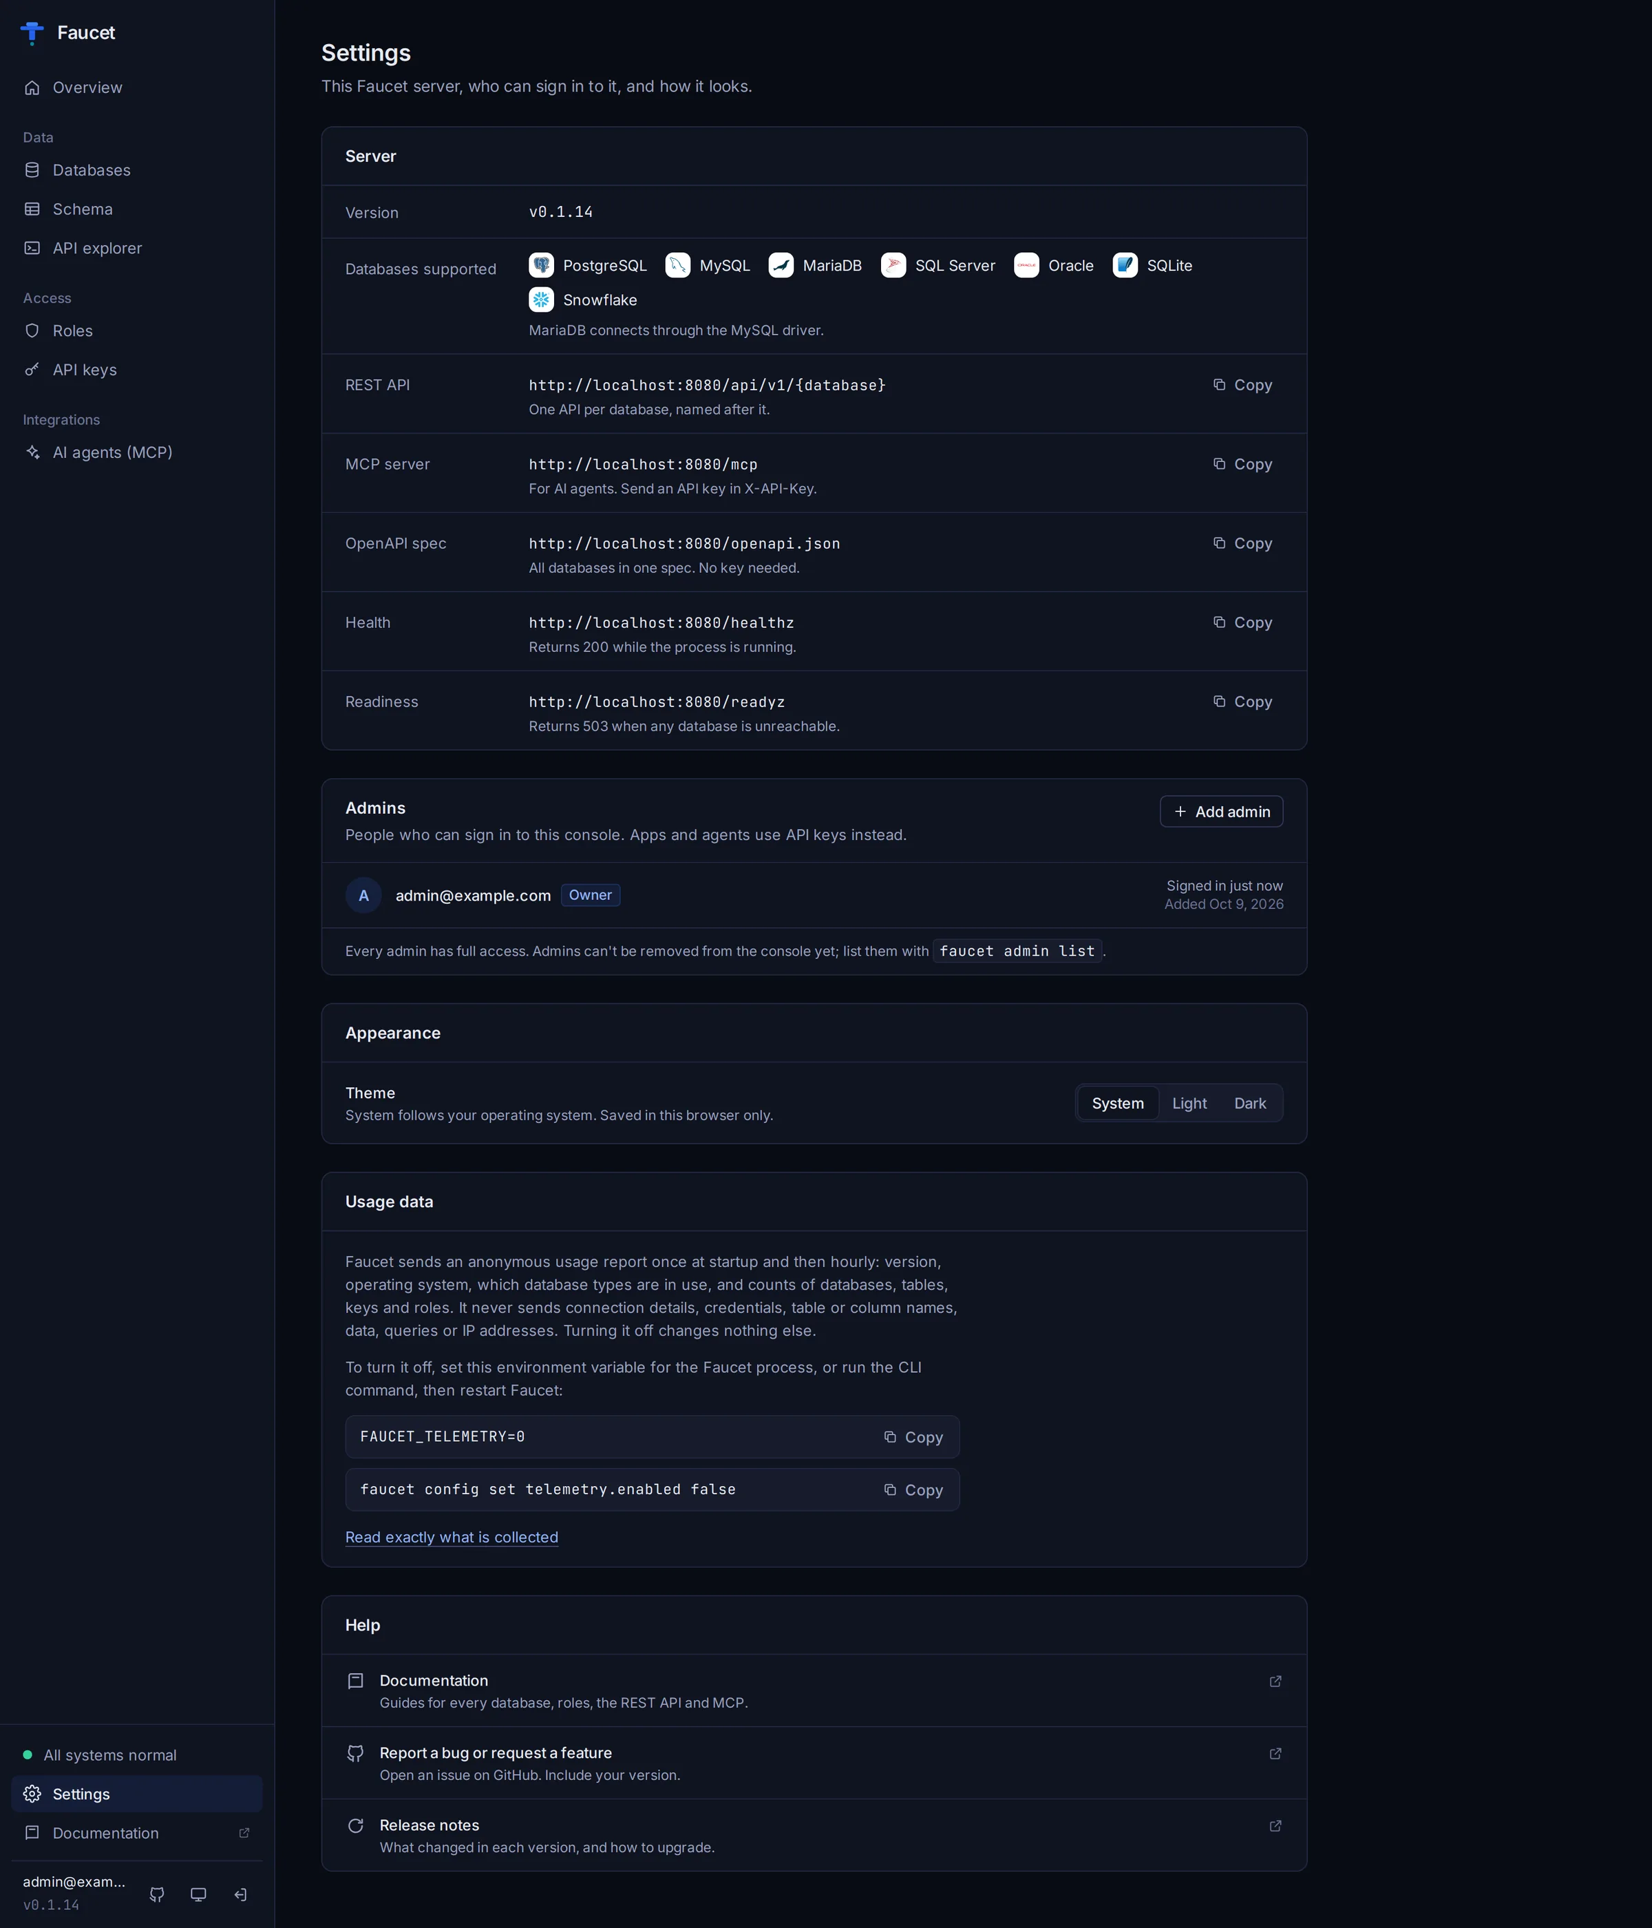The image size is (1652, 1928).
Task: Click the SQL Server icon
Action: pos(894,265)
